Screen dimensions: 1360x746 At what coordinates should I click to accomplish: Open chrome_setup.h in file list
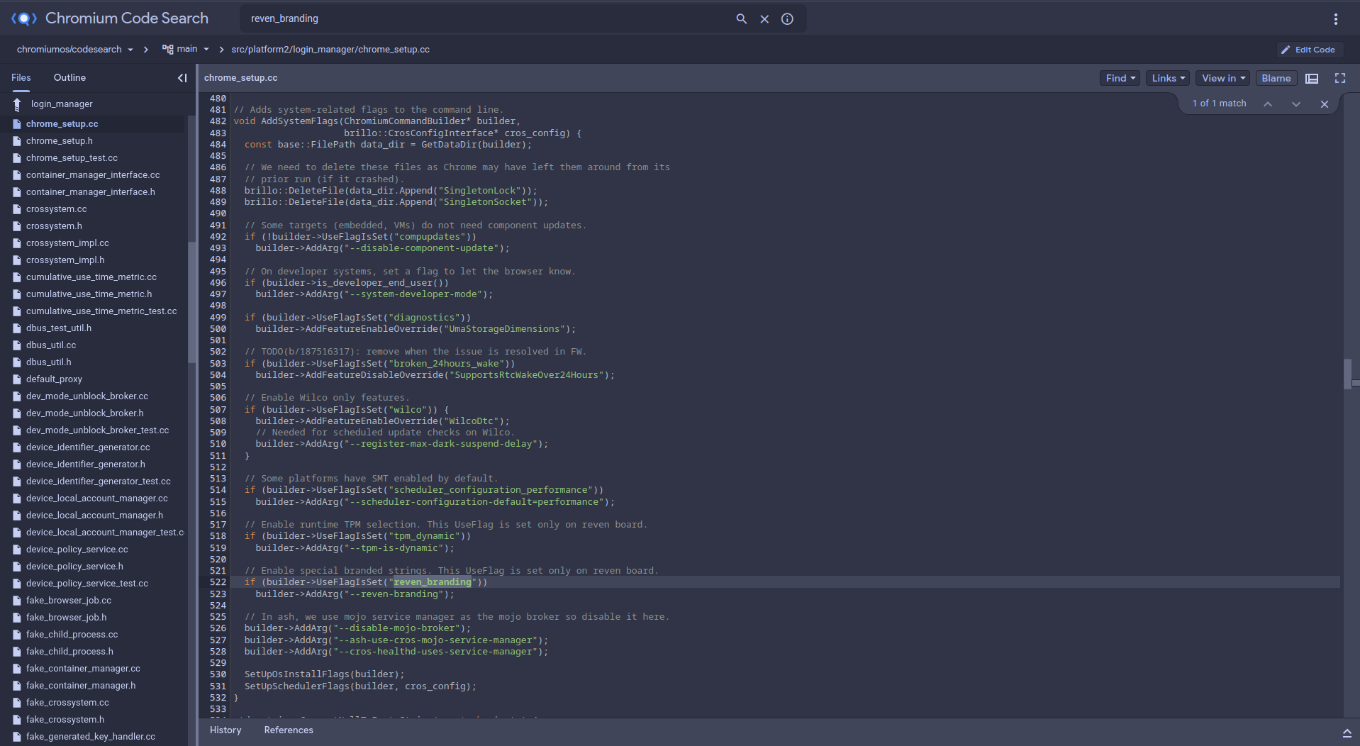60,141
